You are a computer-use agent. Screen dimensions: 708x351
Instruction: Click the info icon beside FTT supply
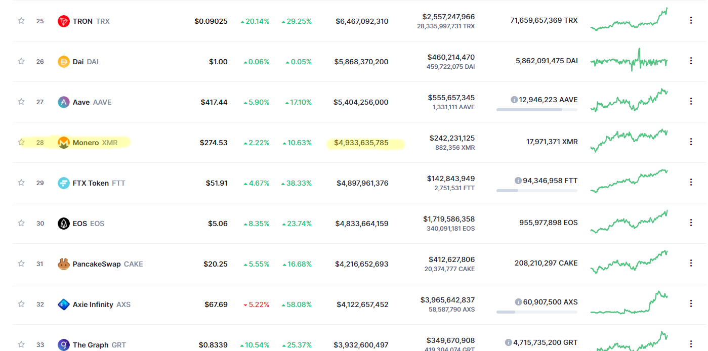click(x=518, y=181)
